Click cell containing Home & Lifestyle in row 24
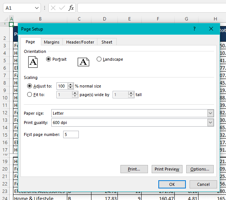The image size is (226, 200). pos(40,198)
